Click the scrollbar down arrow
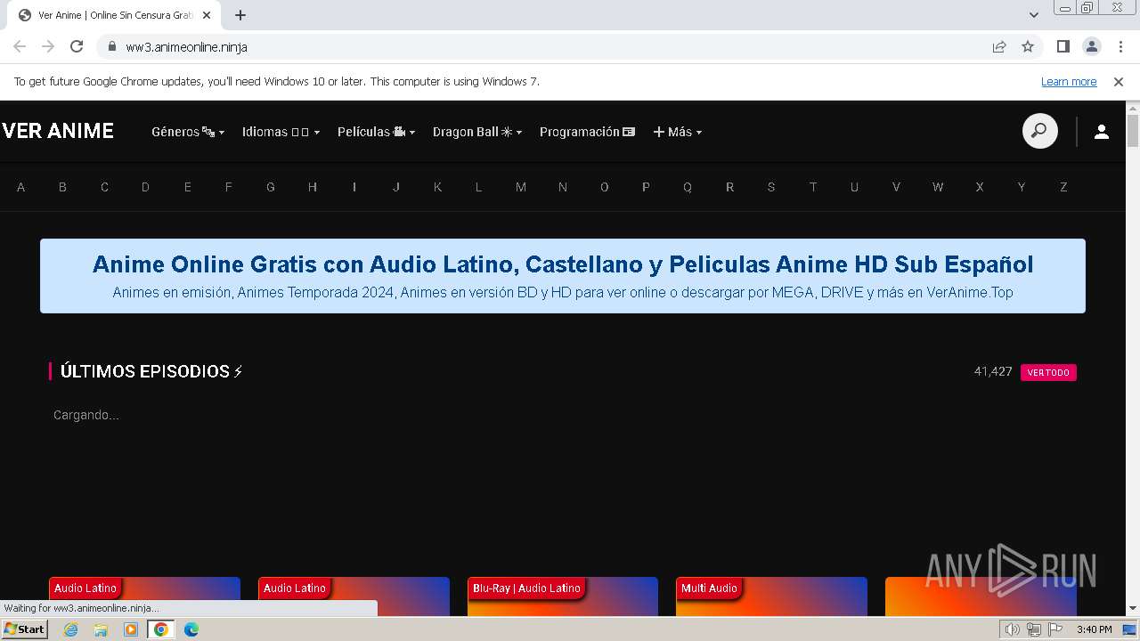 click(x=1133, y=608)
